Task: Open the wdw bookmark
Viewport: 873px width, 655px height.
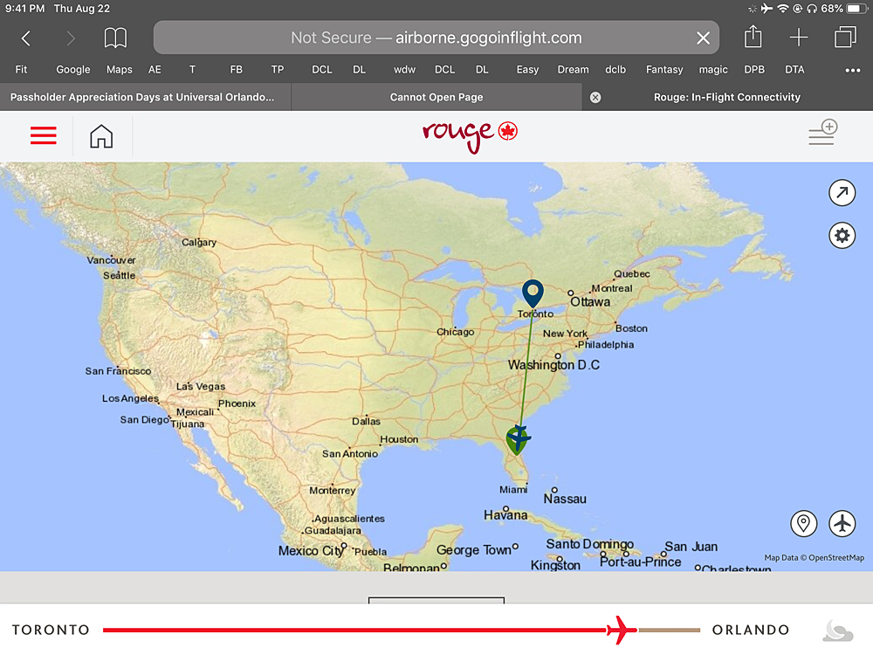Action: (x=404, y=70)
